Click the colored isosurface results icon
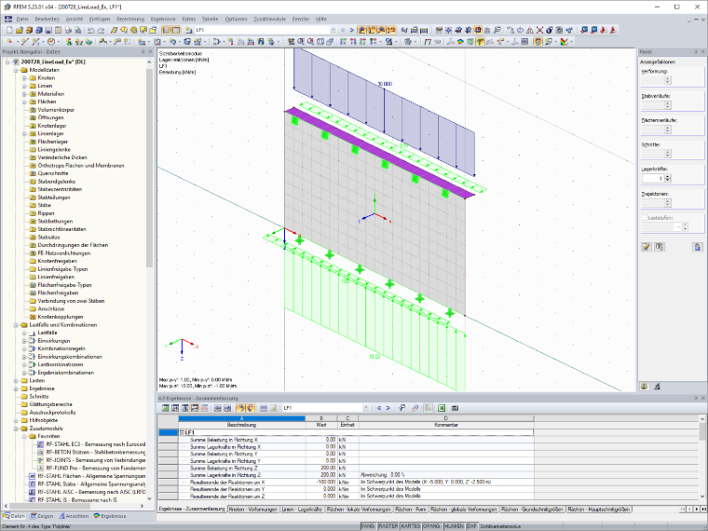Image resolution: width=708 pixels, height=531 pixels. coord(460,42)
